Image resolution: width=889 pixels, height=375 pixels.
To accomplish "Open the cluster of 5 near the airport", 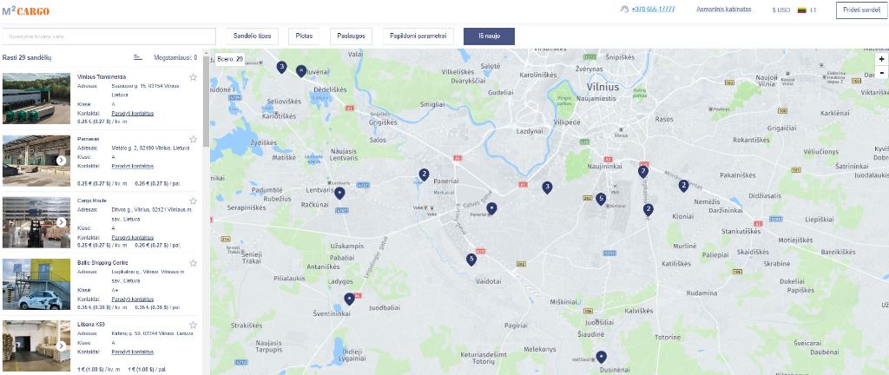I will (x=601, y=198).
